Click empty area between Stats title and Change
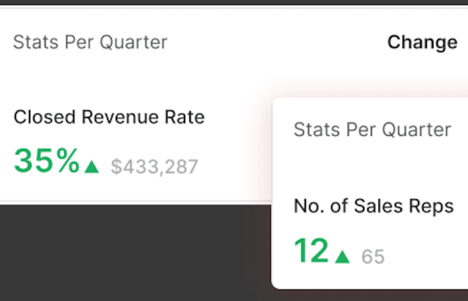Viewport: 468px width, 301px height. [x=276, y=42]
